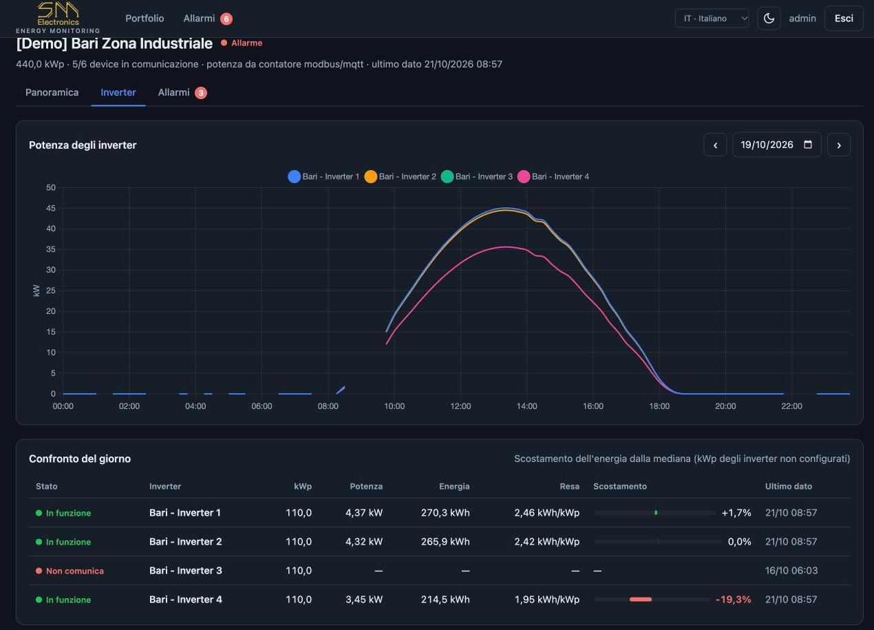Click the Inverter 1 deviation bar showing +1,7%

pyautogui.click(x=655, y=513)
